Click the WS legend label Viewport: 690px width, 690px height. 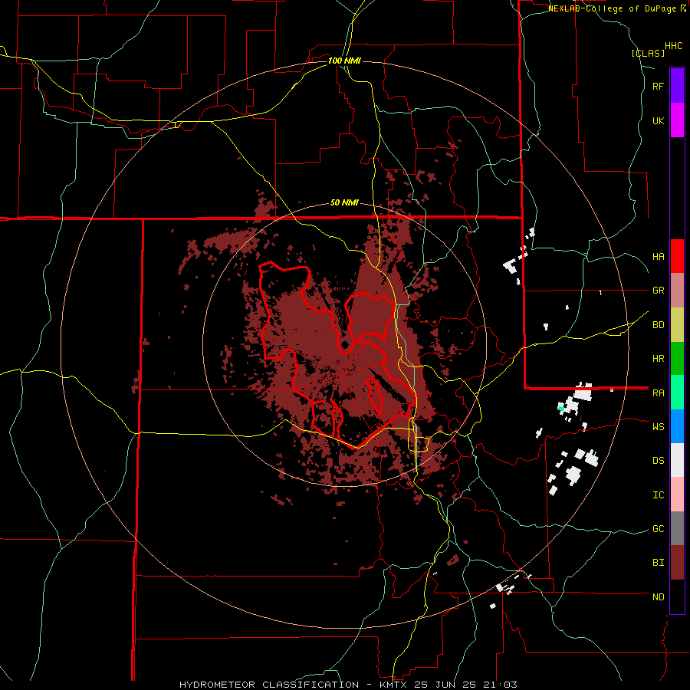(x=658, y=426)
